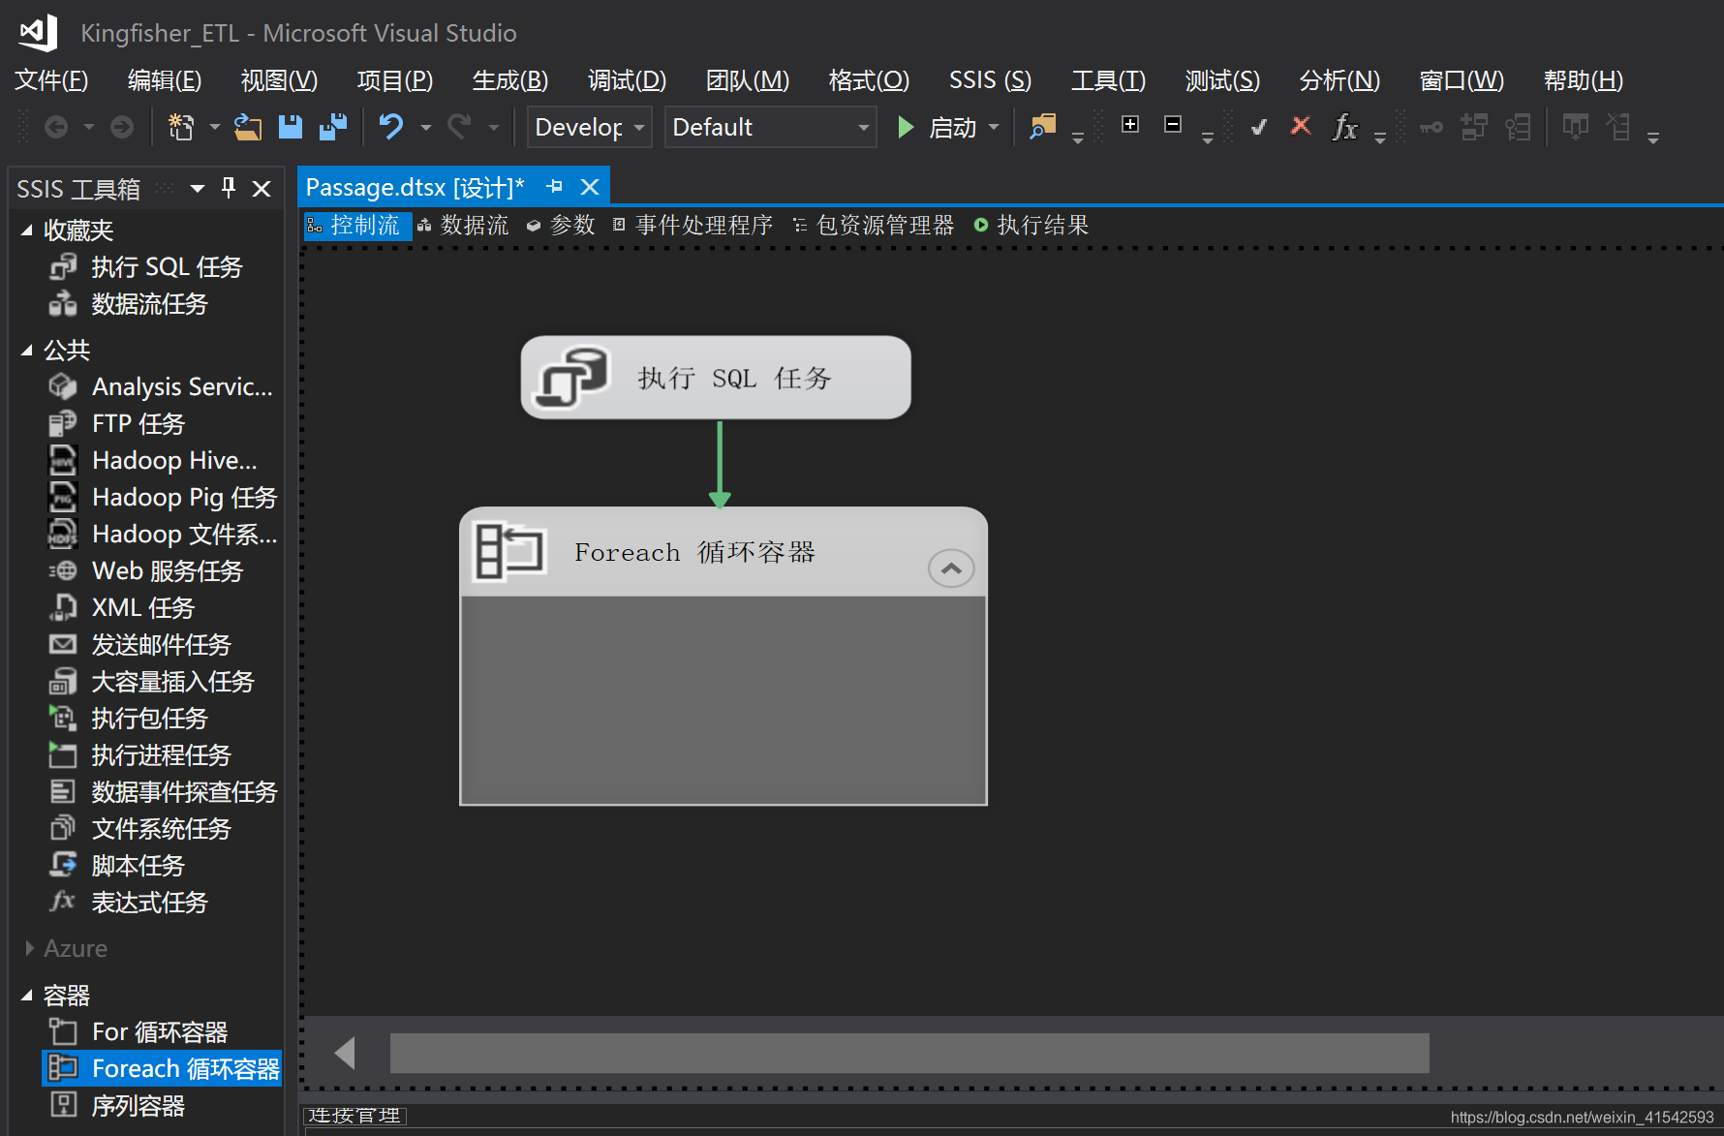Toggle pin on Passage.dtsx tab
The image size is (1724, 1136).
click(554, 186)
